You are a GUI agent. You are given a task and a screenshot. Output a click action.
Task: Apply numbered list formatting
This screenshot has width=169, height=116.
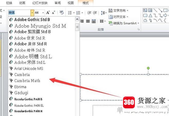pyautogui.click(x=78, y=13)
